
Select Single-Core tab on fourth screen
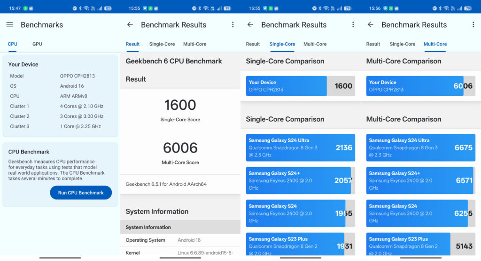click(403, 44)
